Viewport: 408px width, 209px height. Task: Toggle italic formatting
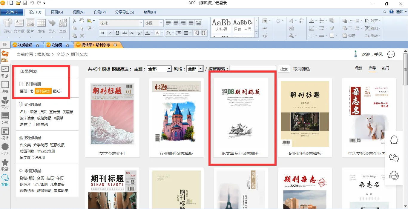coord(110,33)
